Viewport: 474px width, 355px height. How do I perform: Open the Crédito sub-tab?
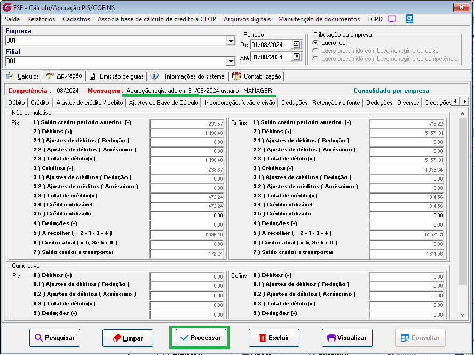tap(40, 102)
